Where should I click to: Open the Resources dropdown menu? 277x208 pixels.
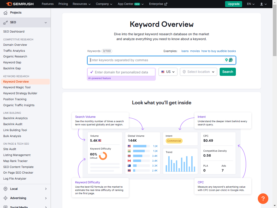tap(82, 4)
